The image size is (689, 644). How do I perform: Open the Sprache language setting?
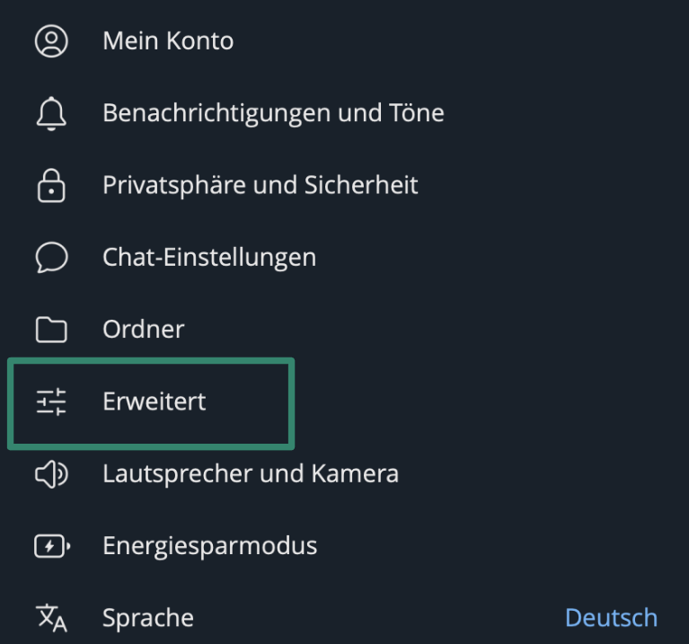click(148, 618)
